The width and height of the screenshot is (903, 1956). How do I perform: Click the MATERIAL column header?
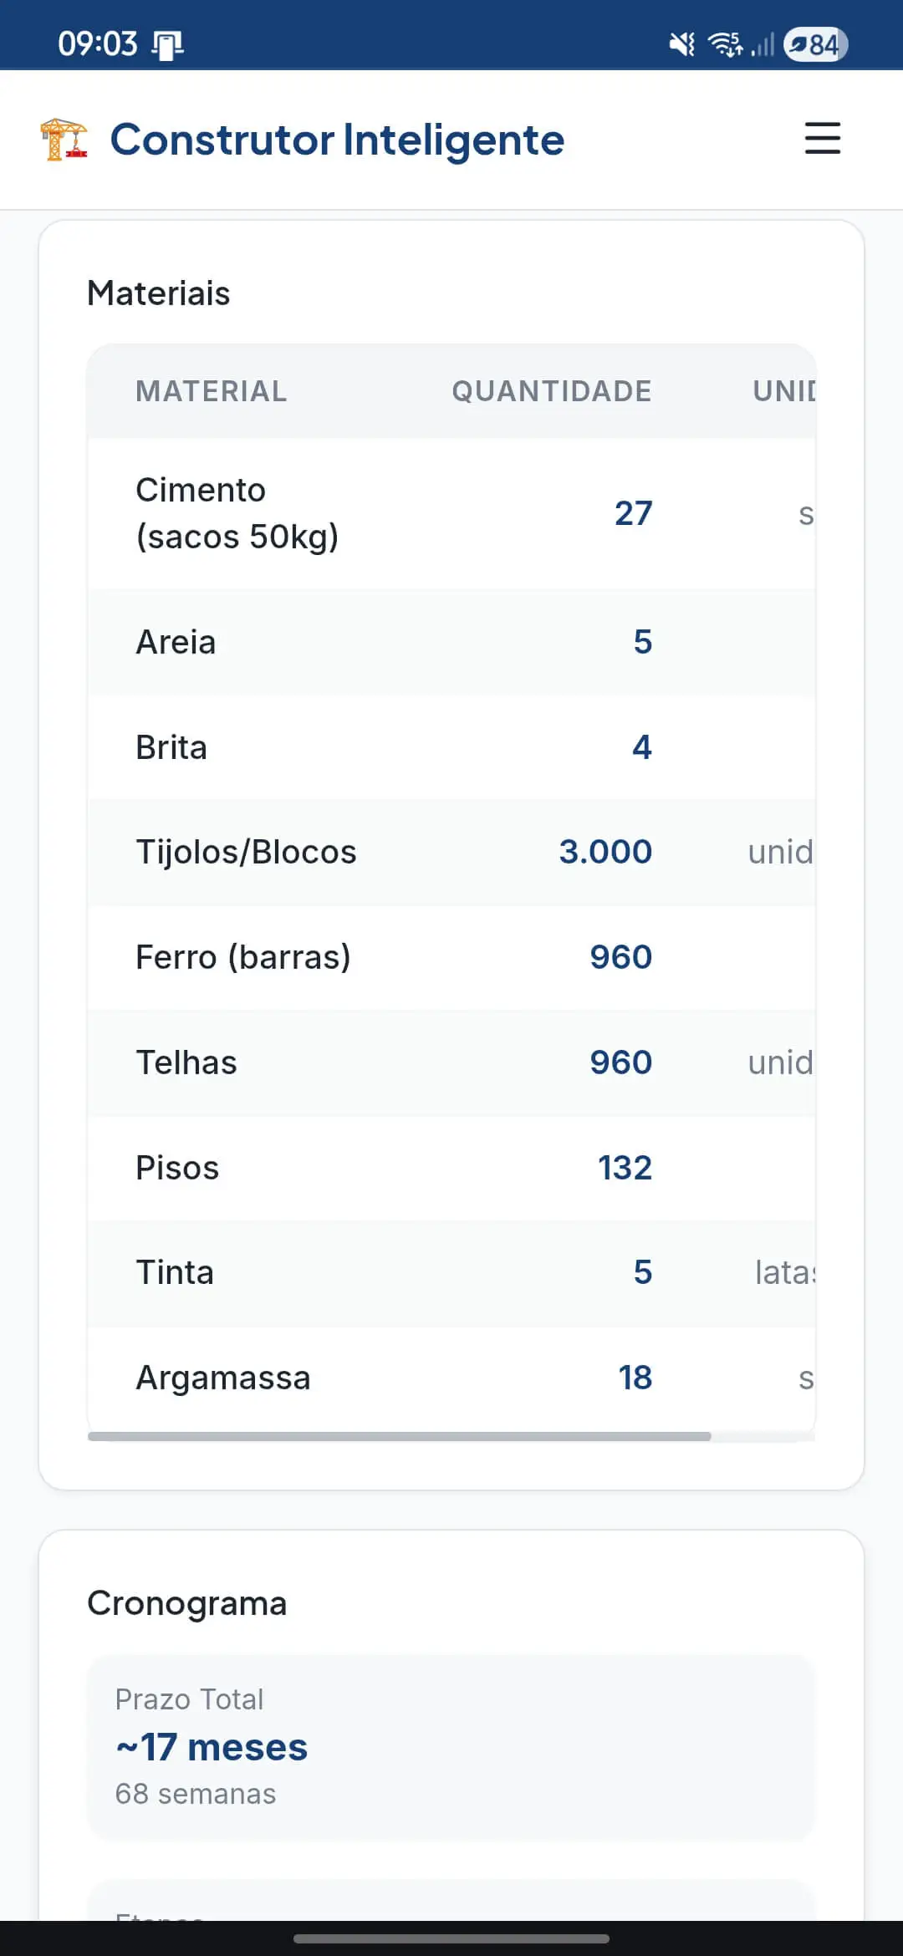(x=212, y=391)
